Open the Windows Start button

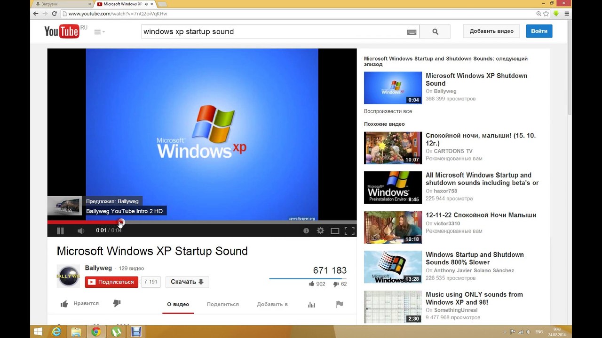tap(39, 332)
